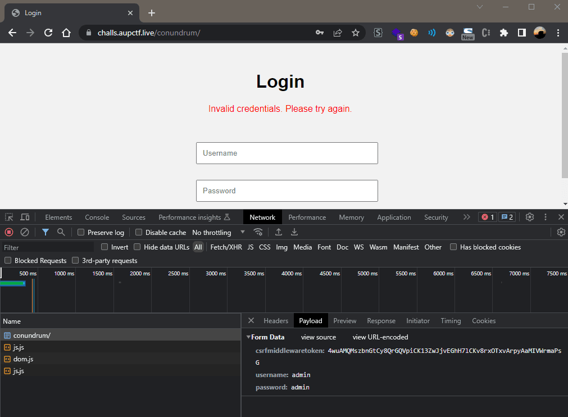The width and height of the screenshot is (568, 417).
Task: Enable Hide data URLs filter
Action: (137, 247)
